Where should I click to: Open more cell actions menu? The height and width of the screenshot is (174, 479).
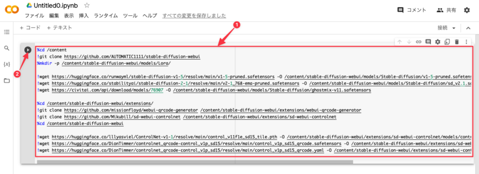click(466, 42)
